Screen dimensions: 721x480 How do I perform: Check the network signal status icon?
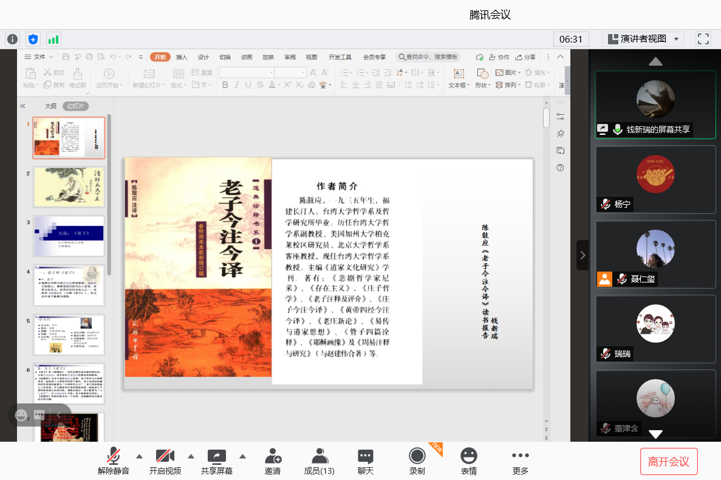point(53,39)
